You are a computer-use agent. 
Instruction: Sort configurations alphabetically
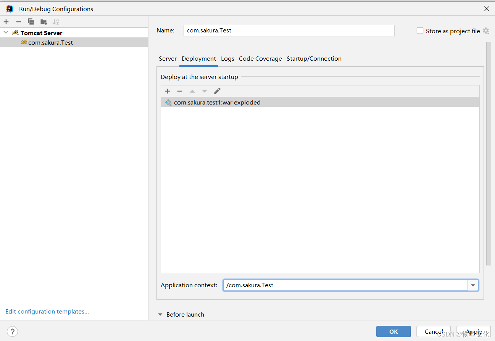pos(56,22)
